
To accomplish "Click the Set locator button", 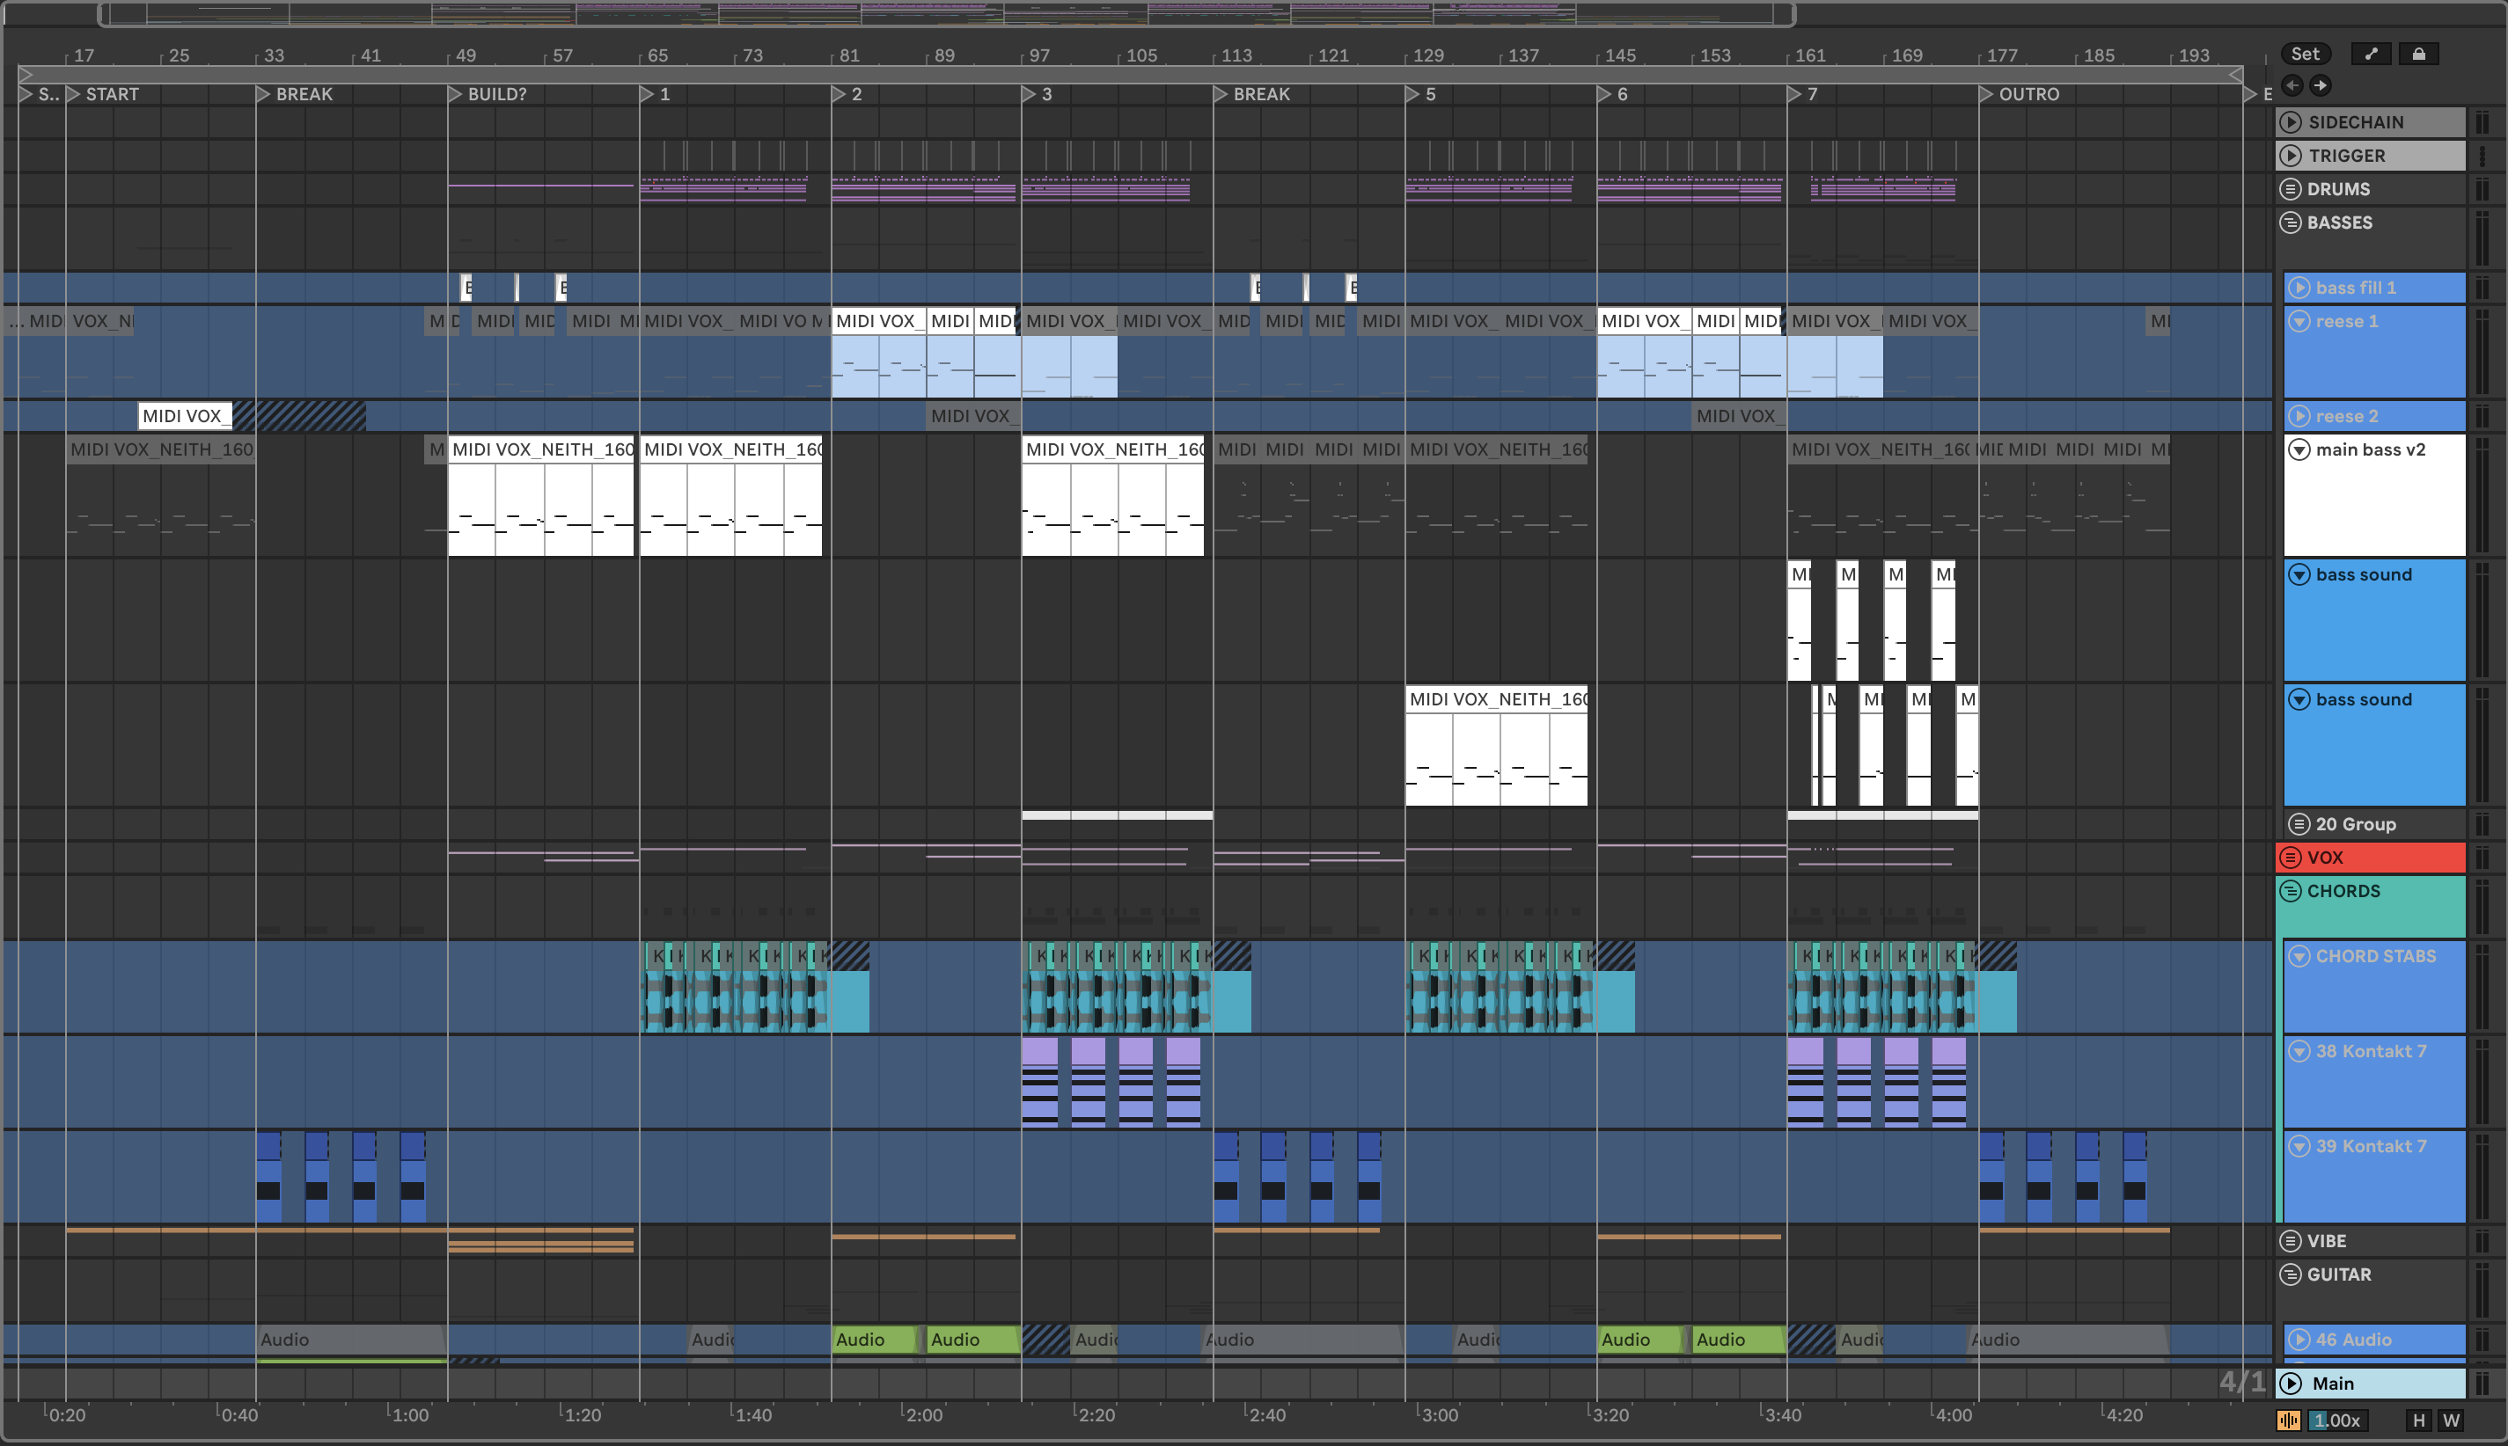I will click(x=2305, y=54).
